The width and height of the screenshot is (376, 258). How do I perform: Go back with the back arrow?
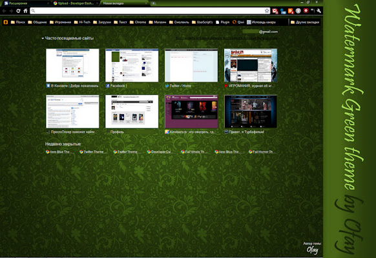click(x=4, y=11)
